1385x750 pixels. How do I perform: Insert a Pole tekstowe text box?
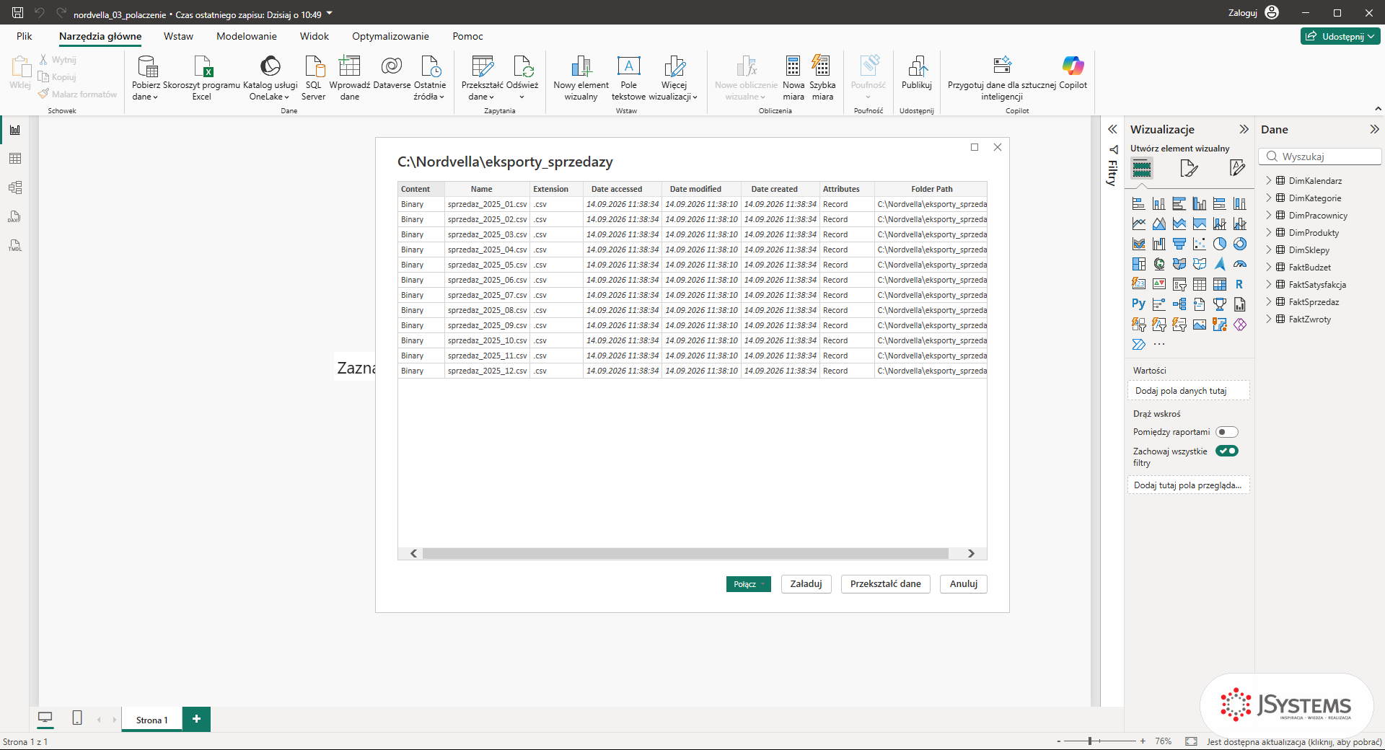(x=628, y=77)
